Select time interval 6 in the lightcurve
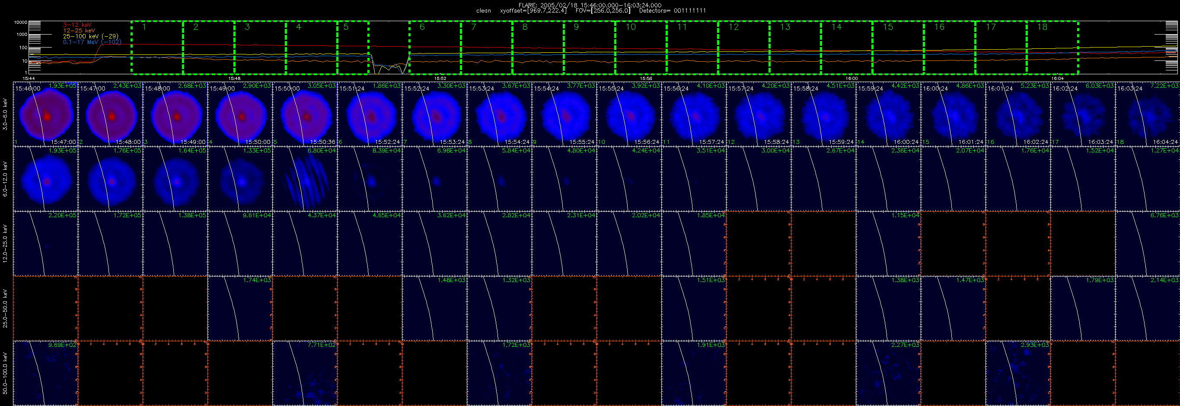Screen dimensions: 1180x406 [435, 47]
